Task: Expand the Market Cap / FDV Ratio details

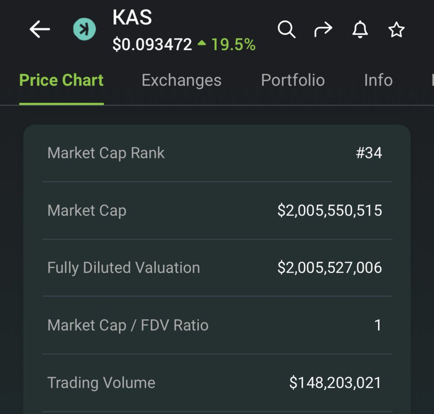Action: point(215,325)
